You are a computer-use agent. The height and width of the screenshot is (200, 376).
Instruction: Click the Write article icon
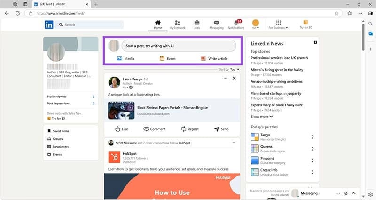203,58
